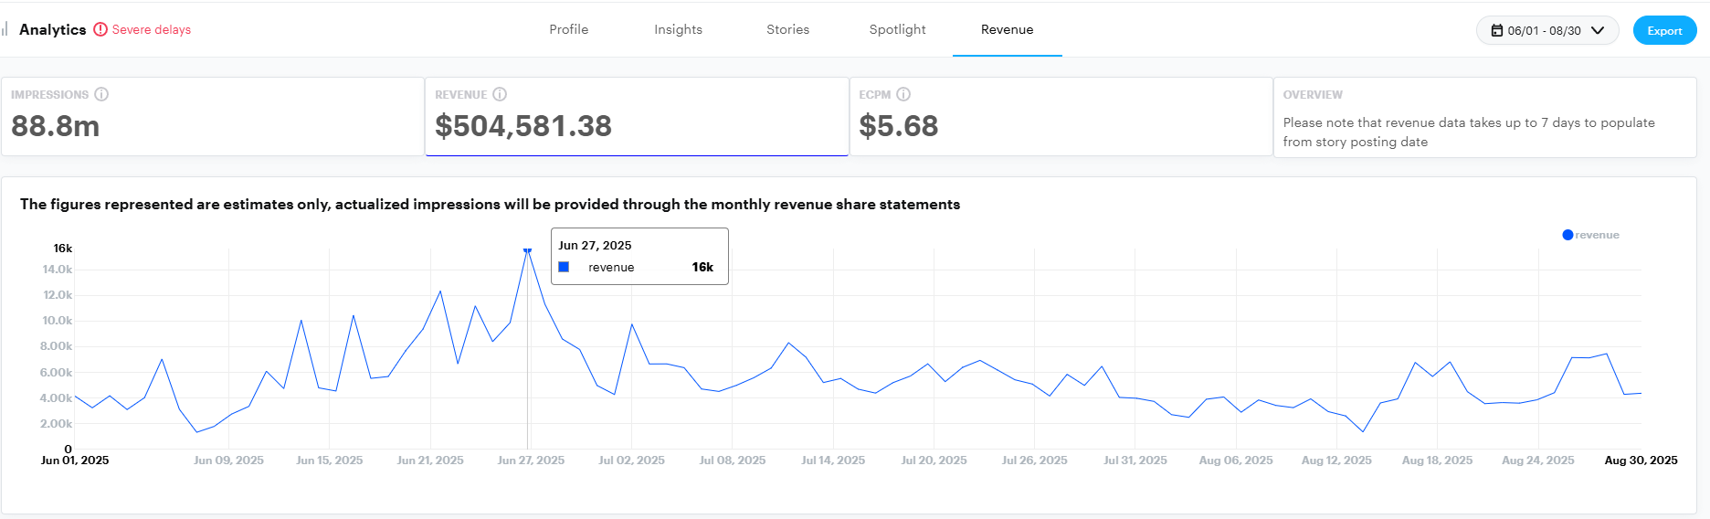Select the Spotlight tab
Image resolution: width=1710 pixels, height=519 pixels.
(x=897, y=29)
